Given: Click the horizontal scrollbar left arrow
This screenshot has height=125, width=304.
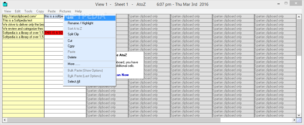Looking at the screenshot, I should click(x=5, y=120).
